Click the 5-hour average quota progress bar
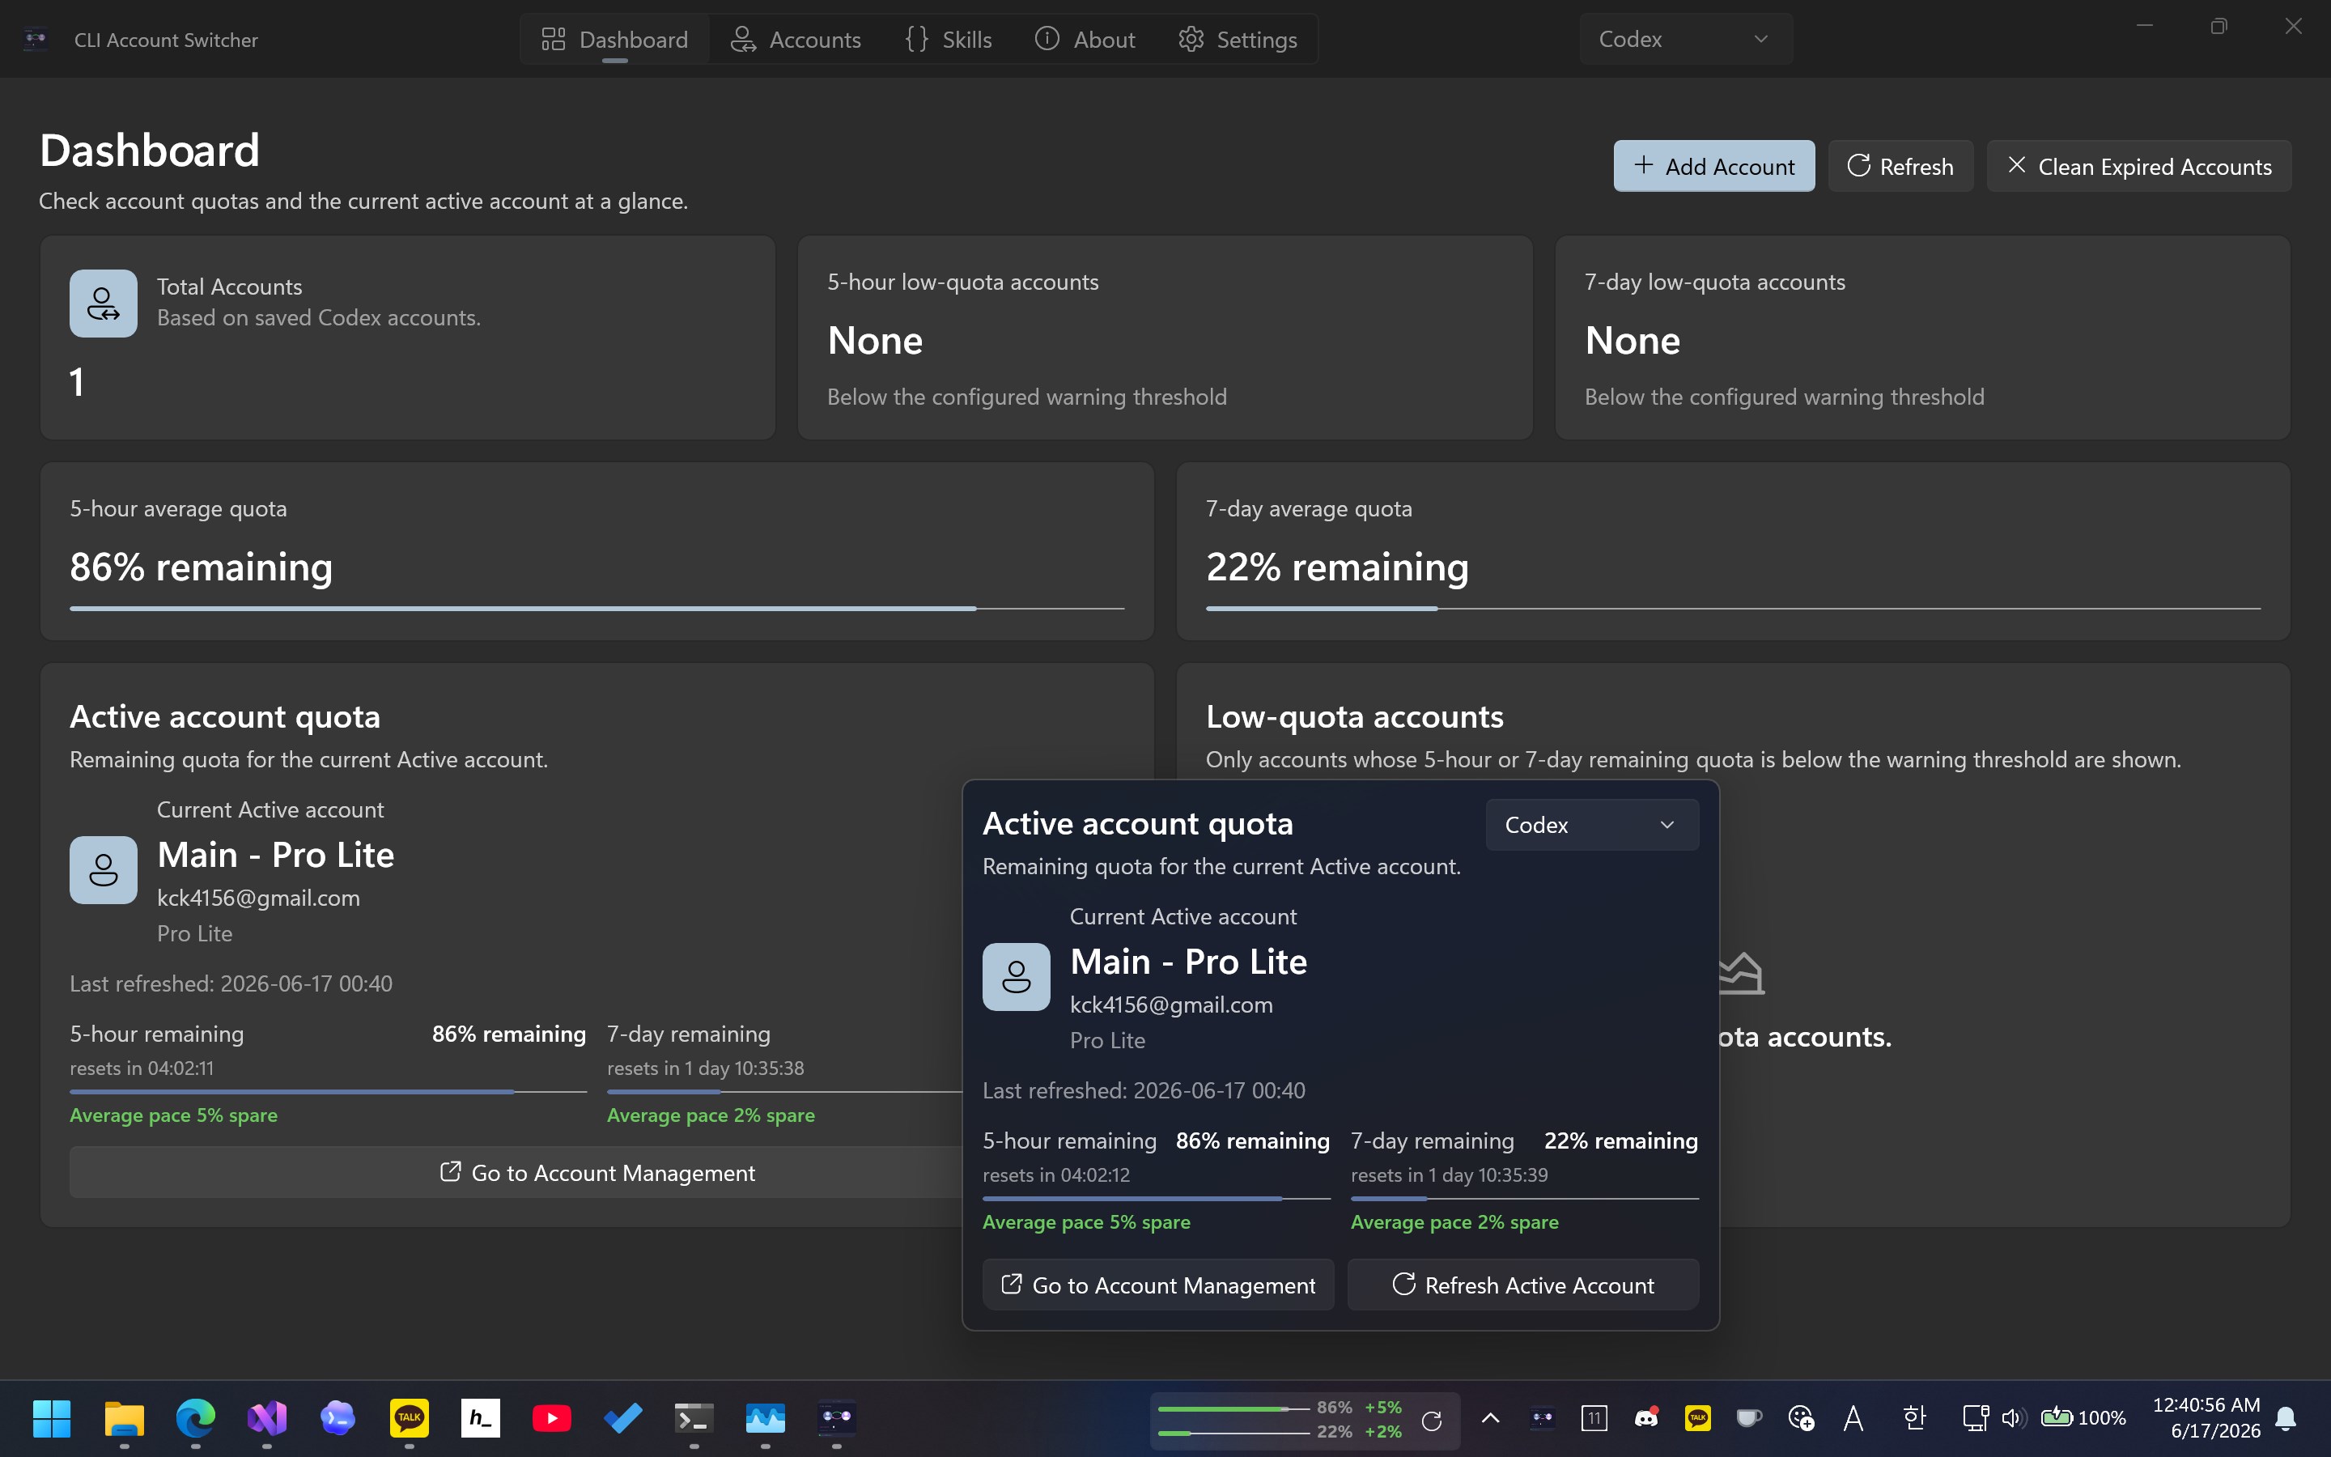 [597, 608]
